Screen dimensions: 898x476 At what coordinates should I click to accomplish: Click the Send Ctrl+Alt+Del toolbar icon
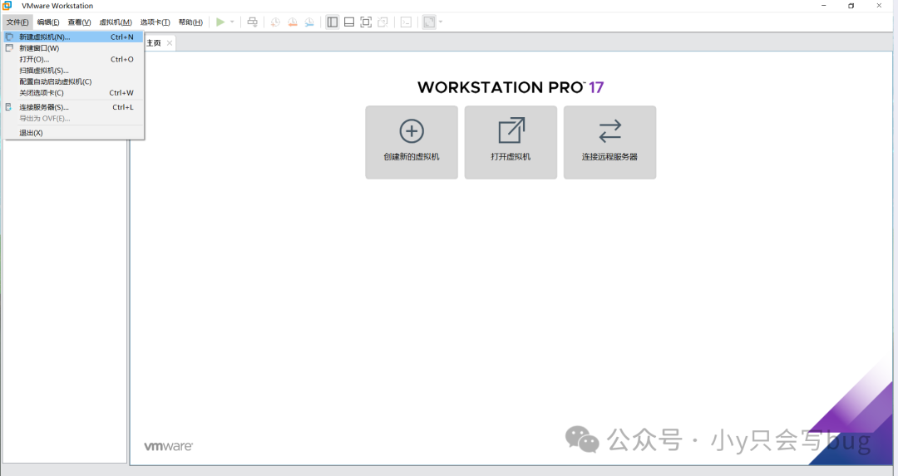pos(253,22)
